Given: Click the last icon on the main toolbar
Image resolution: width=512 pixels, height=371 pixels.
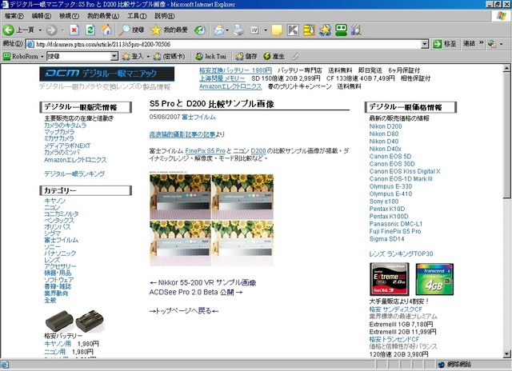Looking at the screenshot, I should click(356, 30).
